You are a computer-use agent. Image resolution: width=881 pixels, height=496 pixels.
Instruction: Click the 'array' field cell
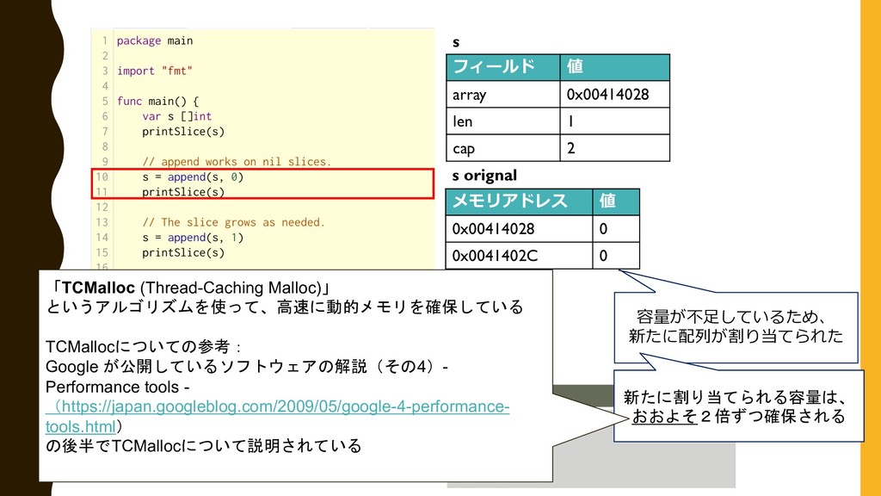point(502,94)
